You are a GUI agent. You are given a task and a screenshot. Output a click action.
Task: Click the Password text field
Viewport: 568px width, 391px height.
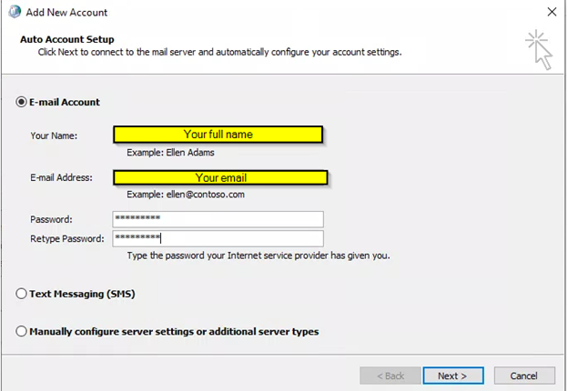tap(218, 219)
